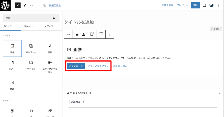Click the URL から挿入 link

coord(120,66)
